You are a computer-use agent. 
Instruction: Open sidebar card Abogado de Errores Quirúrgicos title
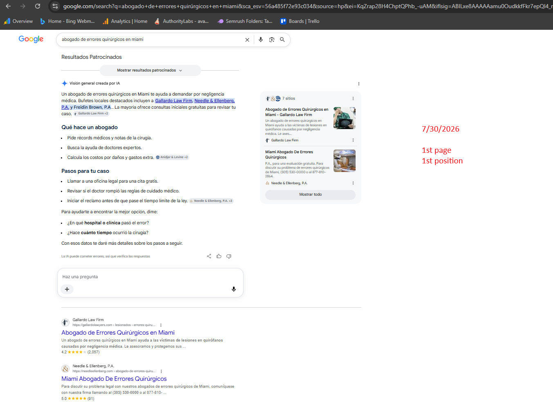tap(297, 112)
